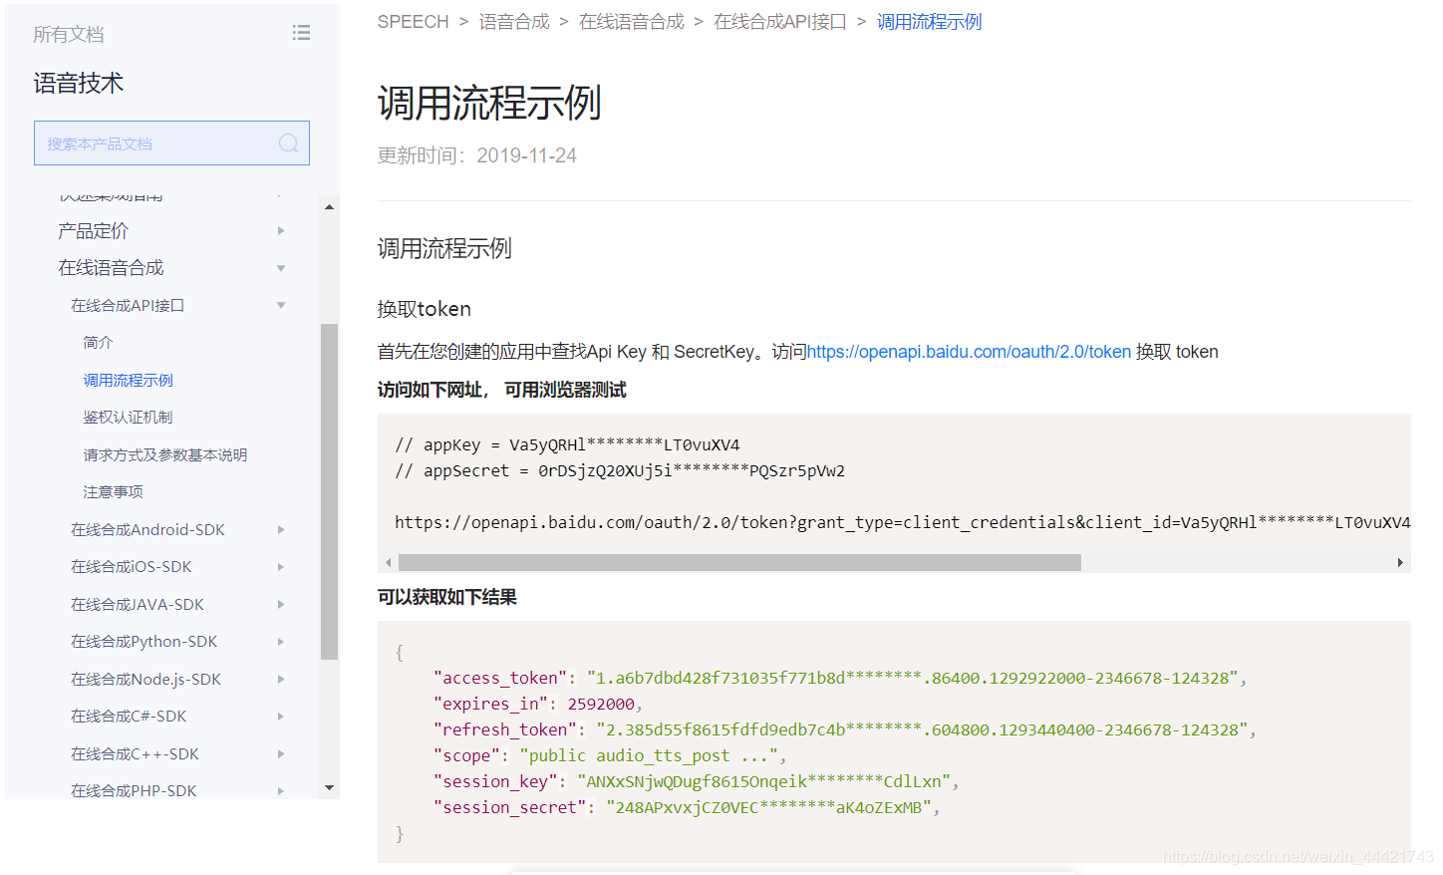Viewport: 1443px width, 875px height.
Task: Click 语音合成 breadcrumb link
Action: coord(514,22)
